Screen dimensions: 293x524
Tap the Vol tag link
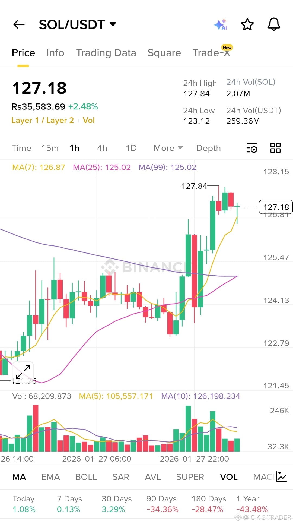89,120
